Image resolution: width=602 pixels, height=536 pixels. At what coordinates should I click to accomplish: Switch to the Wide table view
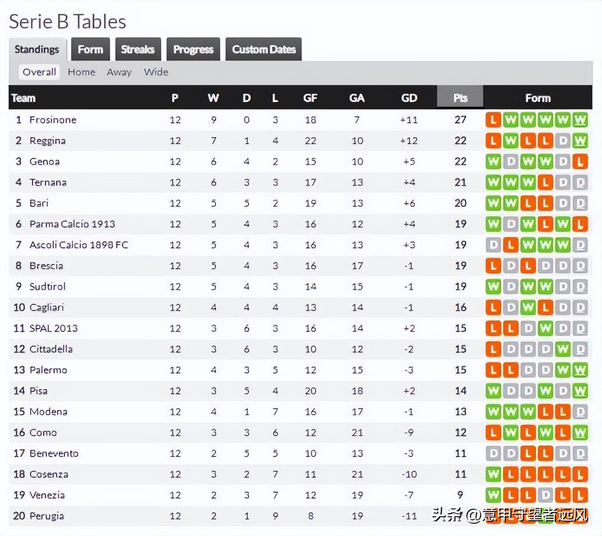click(156, 72)
